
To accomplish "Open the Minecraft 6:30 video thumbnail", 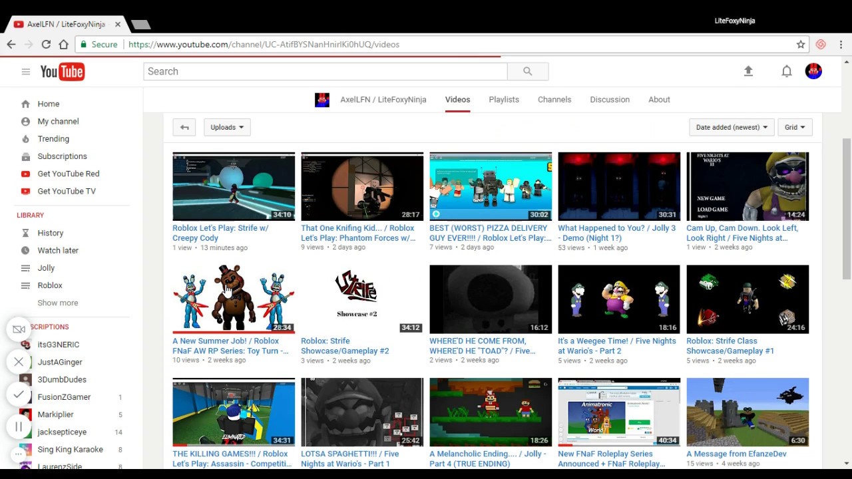I will (747, 412).
